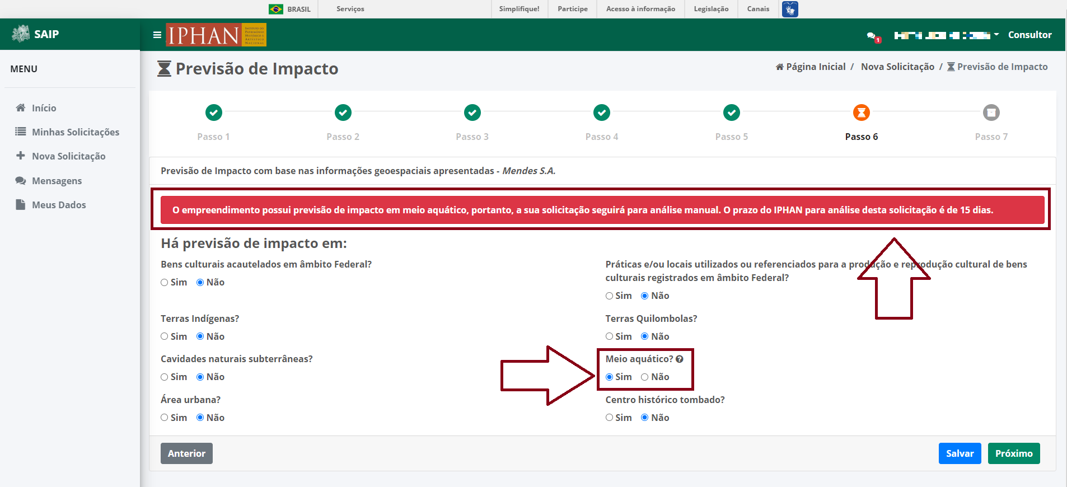Open Participe in top bar
Image resolution: width=1067 pixels, height=487 pixels.
click(573, 9)
